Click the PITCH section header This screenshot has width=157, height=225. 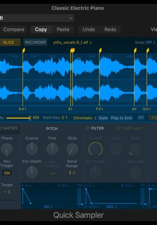pyautogui.click(x=52, y=129)
